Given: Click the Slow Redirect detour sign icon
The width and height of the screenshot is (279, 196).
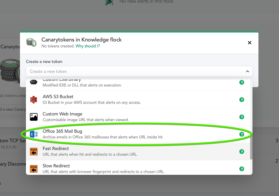Looking at the screenshot, I should point(34,169).
